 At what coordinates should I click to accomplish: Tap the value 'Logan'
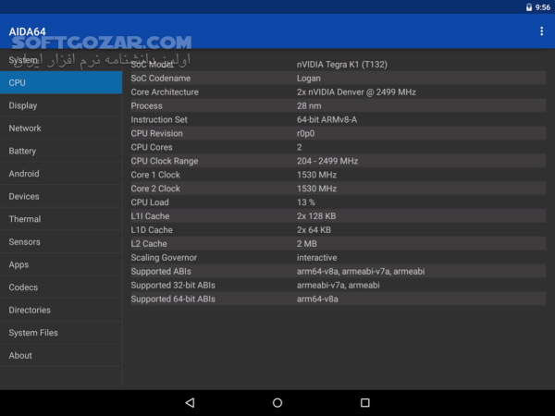tap(309, 79)
